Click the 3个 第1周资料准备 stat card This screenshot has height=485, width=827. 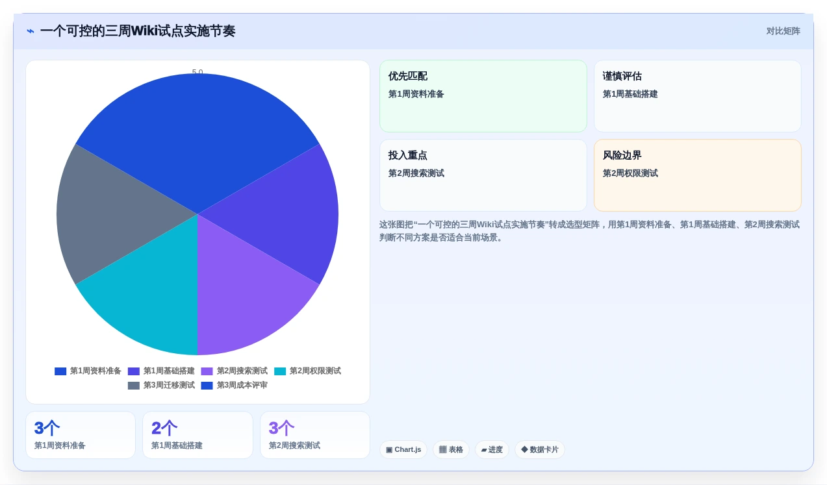point(81,435)
